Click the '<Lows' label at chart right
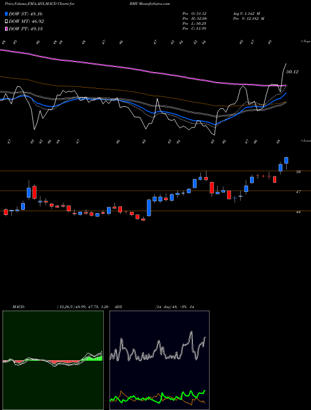Image resolution: width=311 pixels, height=410 pixels. (305, 140)
